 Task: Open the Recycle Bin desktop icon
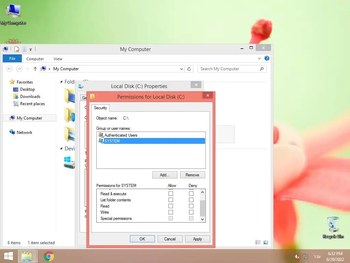(x=333, y=227)
